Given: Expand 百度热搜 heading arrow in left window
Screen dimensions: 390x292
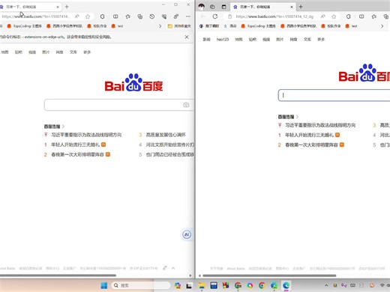Looking at the screenshot, I should 63,127.
